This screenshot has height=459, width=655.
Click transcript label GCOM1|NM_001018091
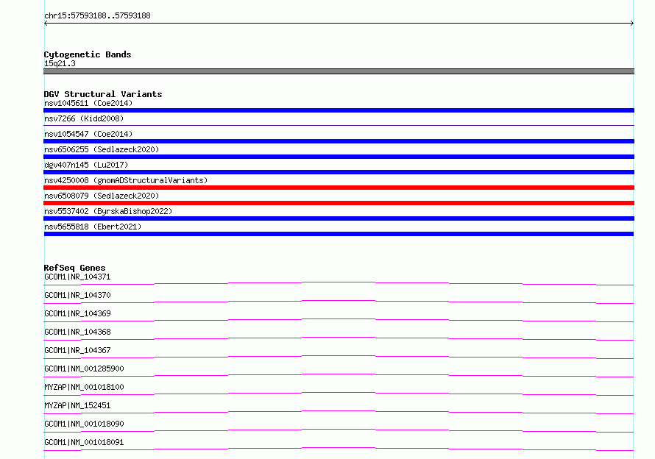click(84, 442)
